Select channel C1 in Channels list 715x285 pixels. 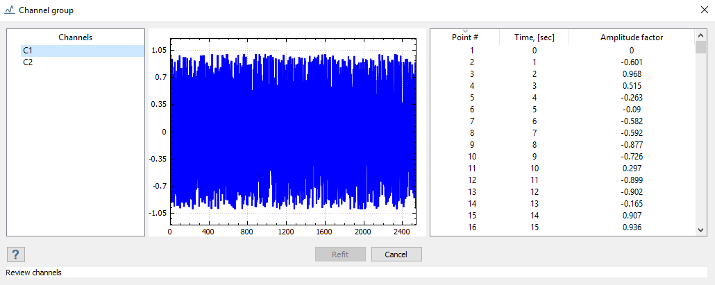(x=28, y=51)
